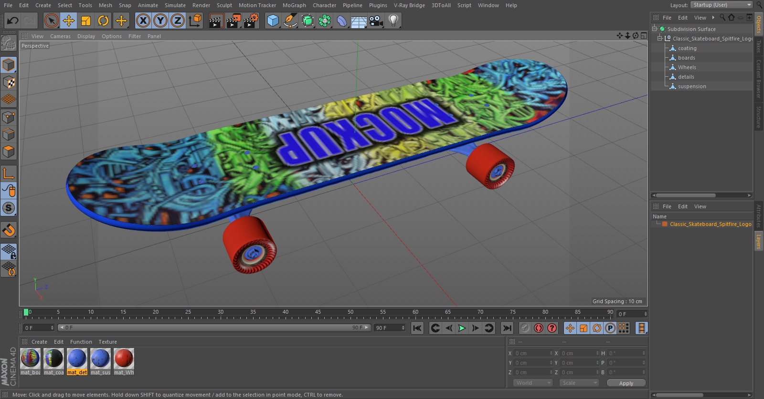
Task: Select the coating object in tree
Action: 687,48
